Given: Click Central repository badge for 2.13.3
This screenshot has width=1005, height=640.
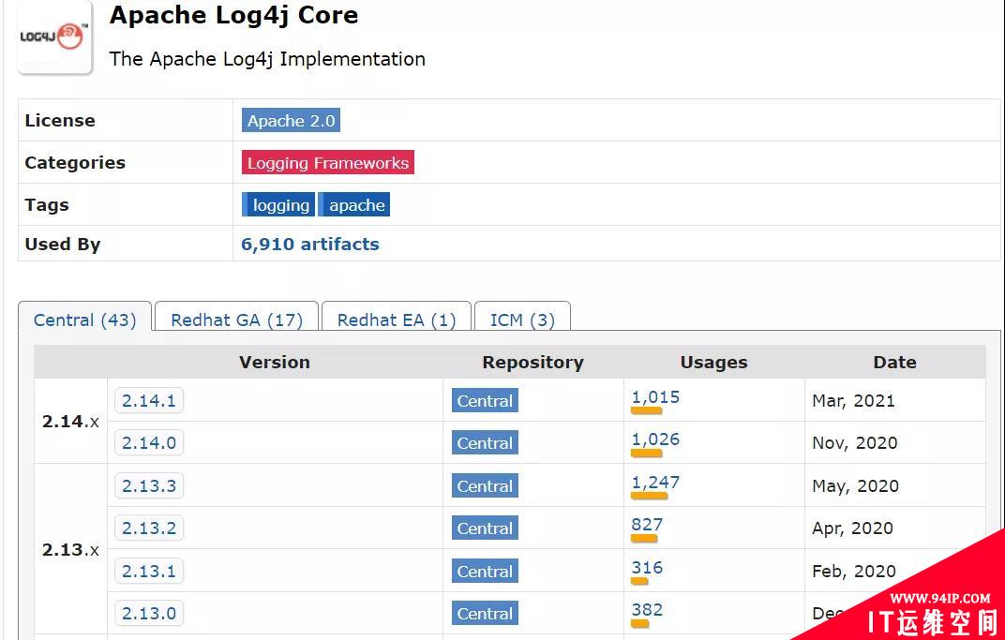Looking at the screenshot, I should pos(485,485).
